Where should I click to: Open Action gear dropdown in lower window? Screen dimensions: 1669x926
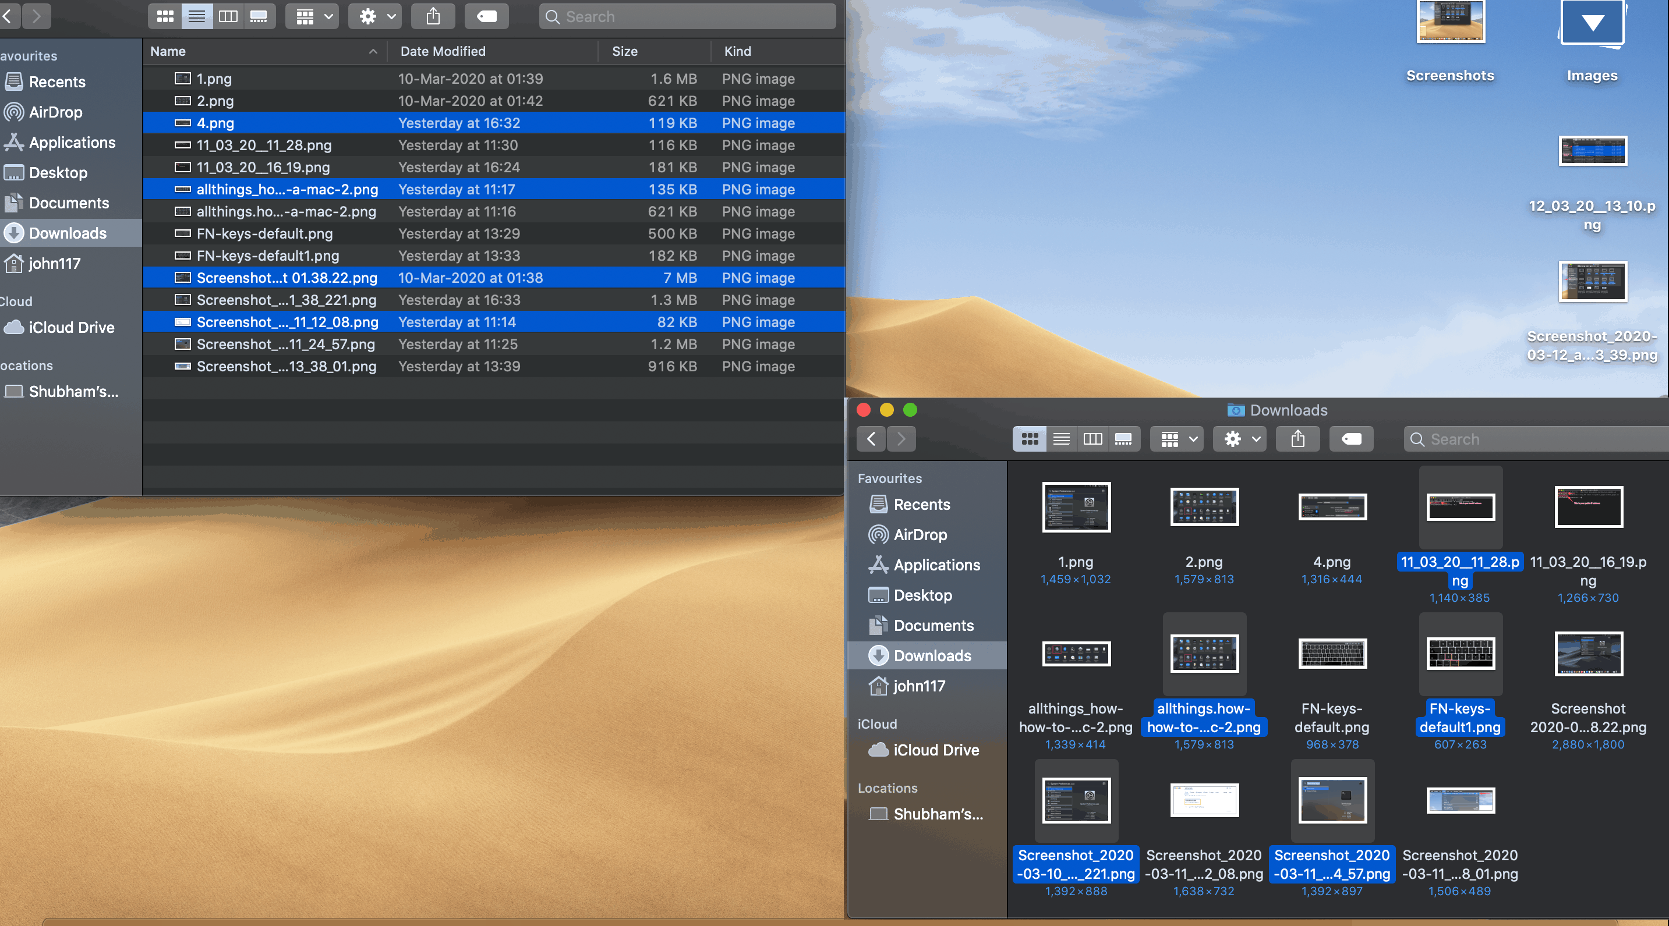(x=1240, y=439)
